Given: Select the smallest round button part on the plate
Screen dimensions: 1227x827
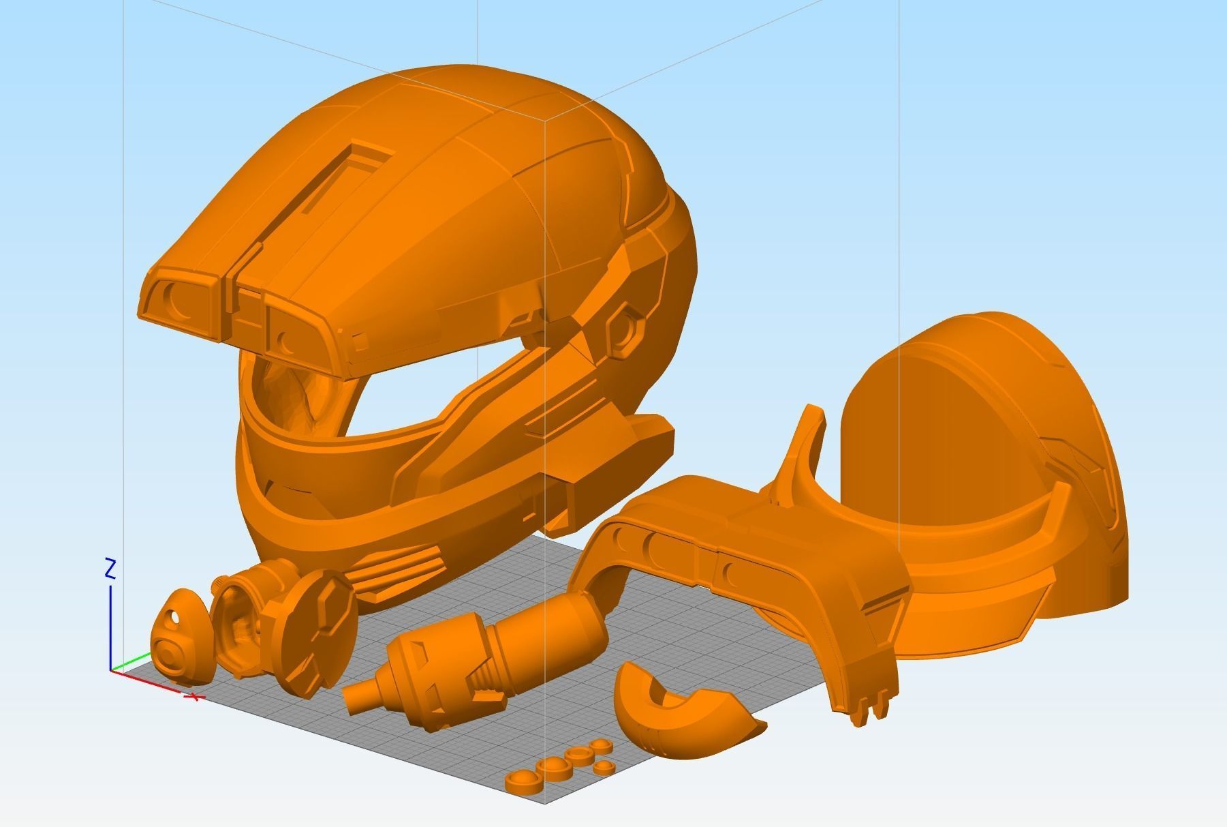Looking at the screenshot, I should tap(604, 766).
